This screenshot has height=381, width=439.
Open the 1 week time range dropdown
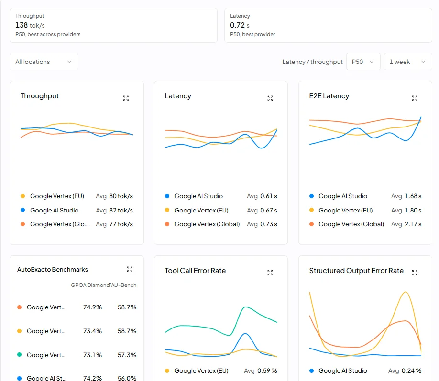tap(408, 62)
